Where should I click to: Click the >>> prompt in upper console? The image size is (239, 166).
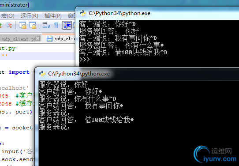84,59
